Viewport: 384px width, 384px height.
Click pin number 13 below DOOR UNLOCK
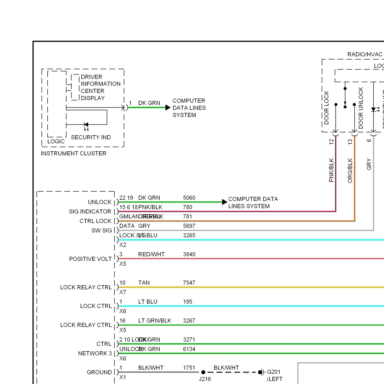coord(350,142)
